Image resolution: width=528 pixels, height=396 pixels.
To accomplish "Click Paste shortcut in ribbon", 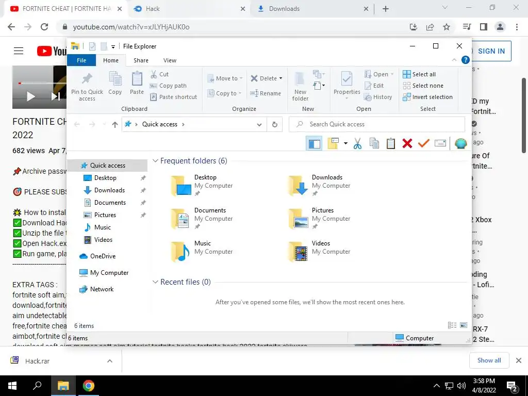I will (x=173, y=97).
